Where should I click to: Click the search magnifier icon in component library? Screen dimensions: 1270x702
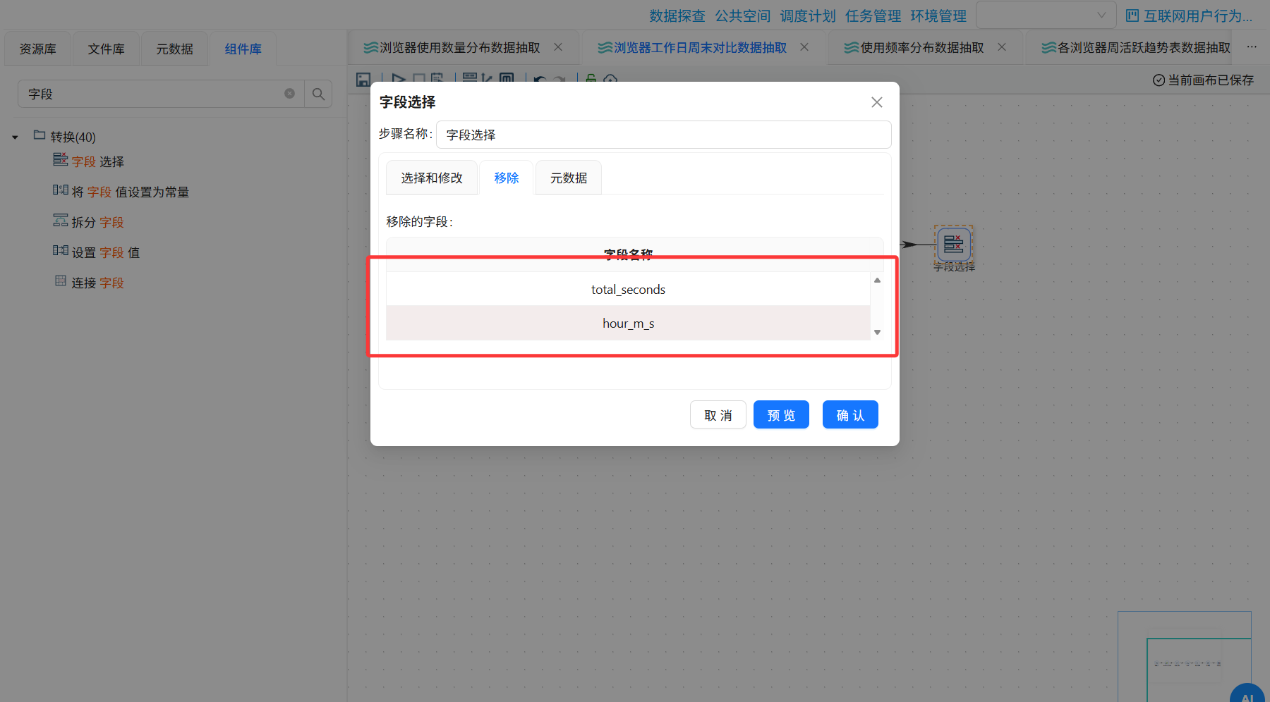318,94
